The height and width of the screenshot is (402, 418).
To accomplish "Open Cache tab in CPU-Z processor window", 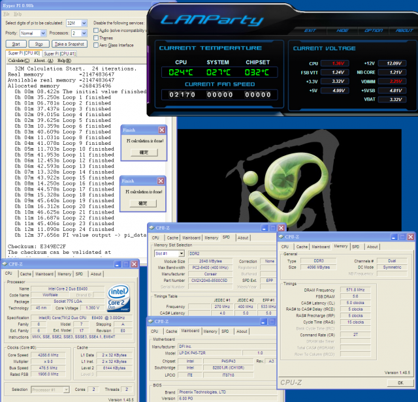I will click(25, 274).
